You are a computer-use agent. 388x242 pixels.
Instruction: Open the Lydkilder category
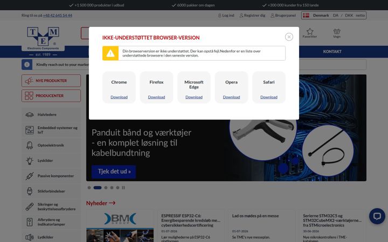click(x=51, y=237)
